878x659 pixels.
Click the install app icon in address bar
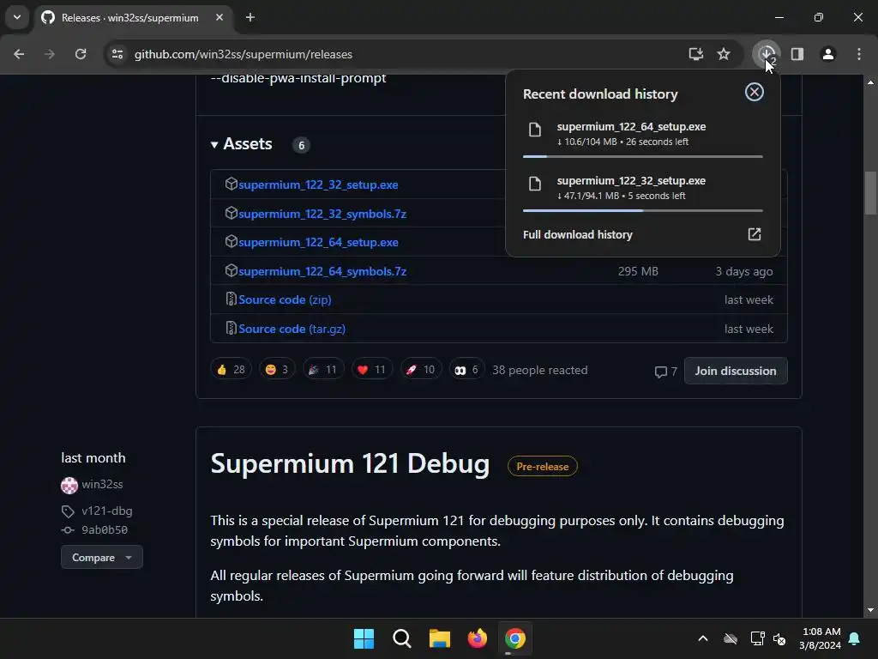point(695,54)
